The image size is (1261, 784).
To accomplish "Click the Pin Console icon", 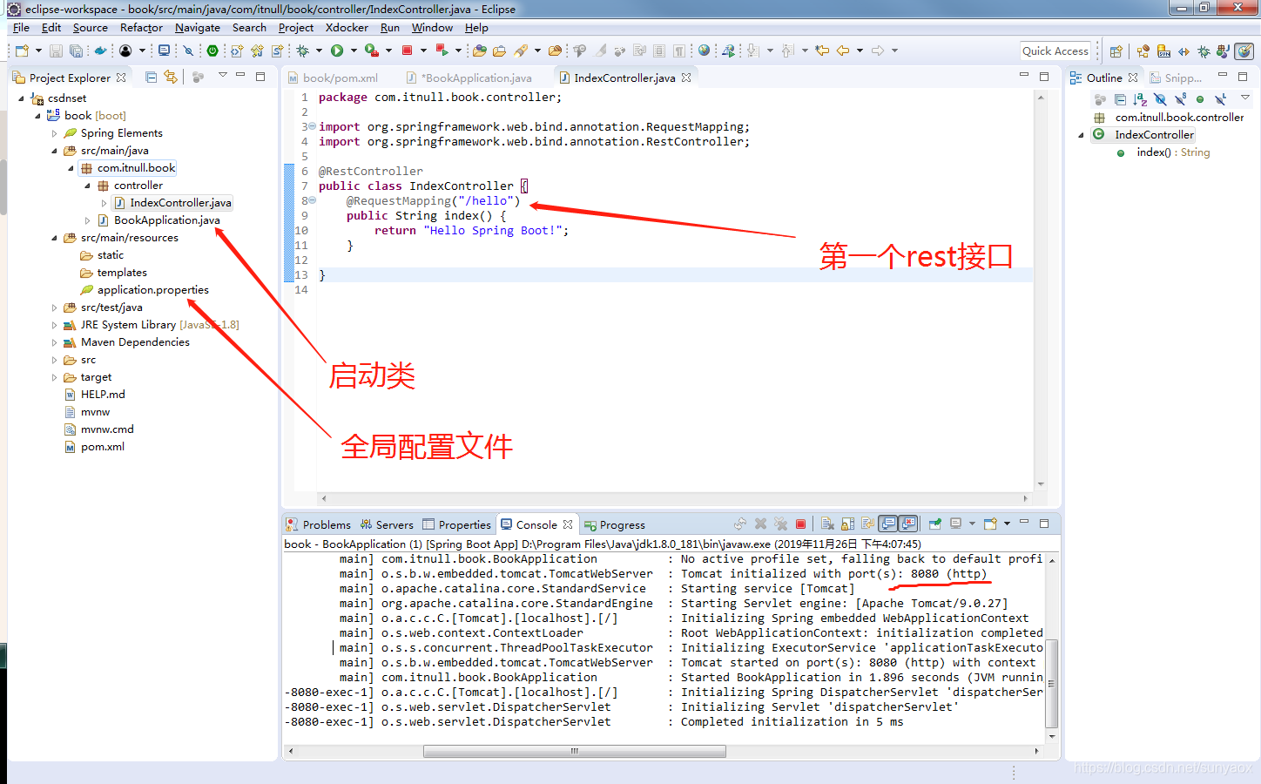I will click(x=934, y=524).
